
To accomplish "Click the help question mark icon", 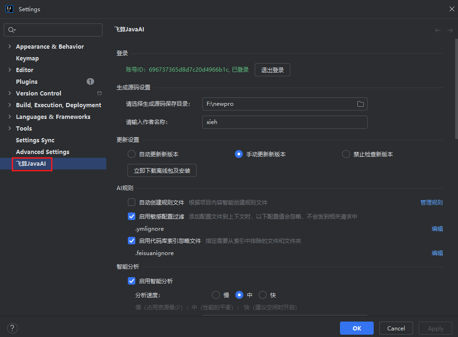I will [13, 328].
